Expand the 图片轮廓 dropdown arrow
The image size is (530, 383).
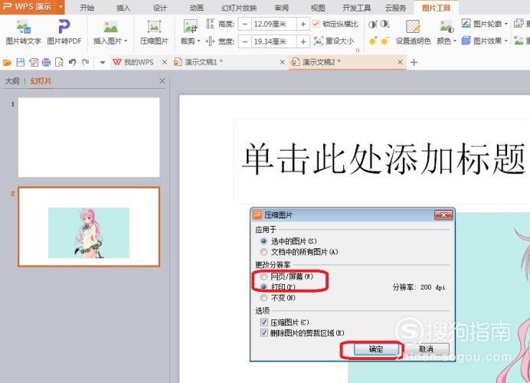[506, 24]
